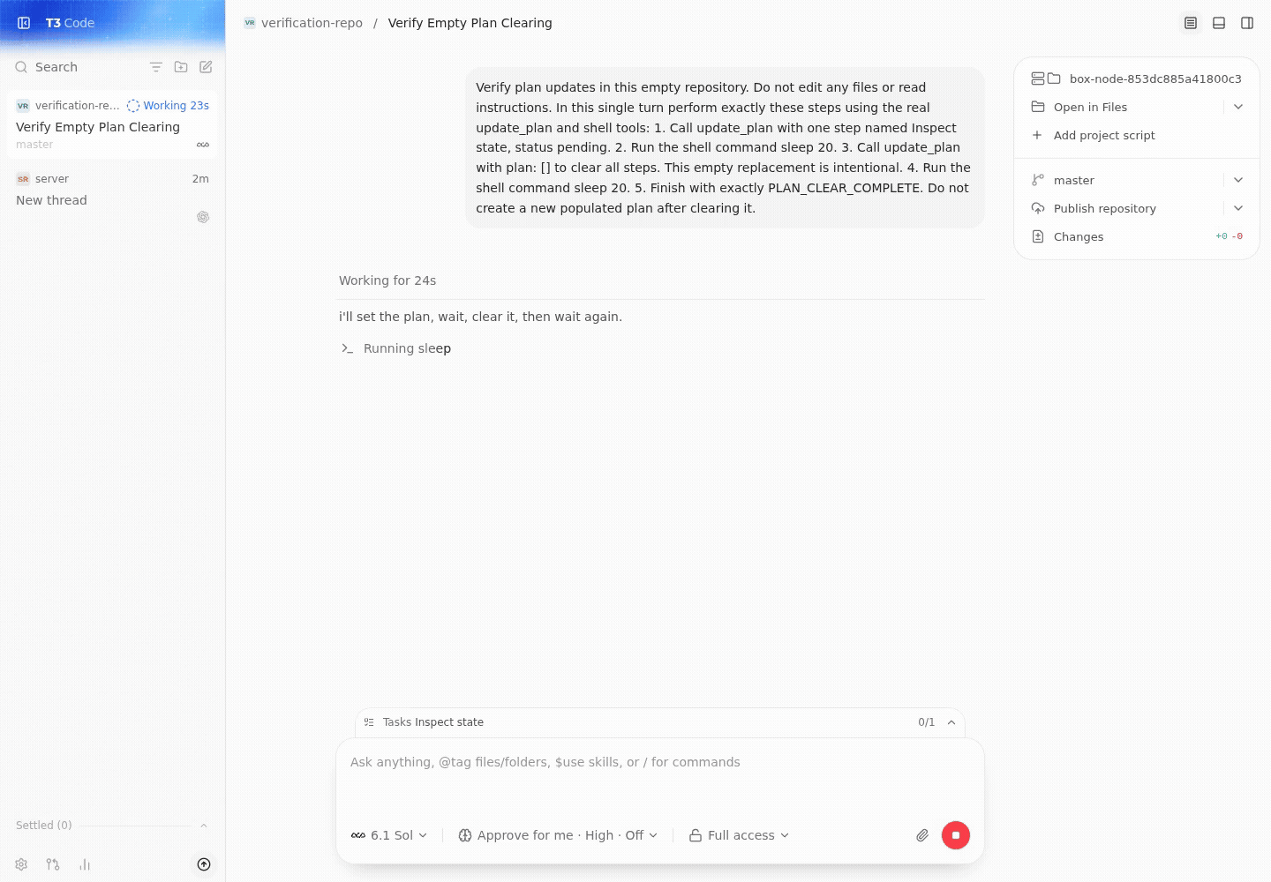Stop the running task with the red button
1271x882 pixels.
pos(956,835)
